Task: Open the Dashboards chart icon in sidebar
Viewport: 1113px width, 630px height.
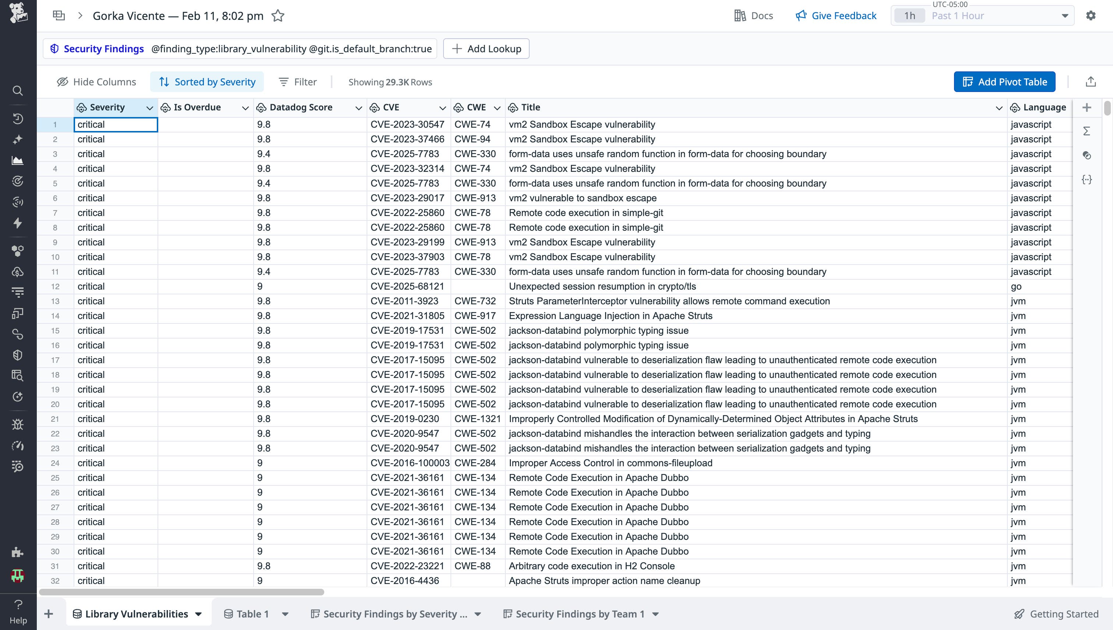Action: (x=17, y=160)
